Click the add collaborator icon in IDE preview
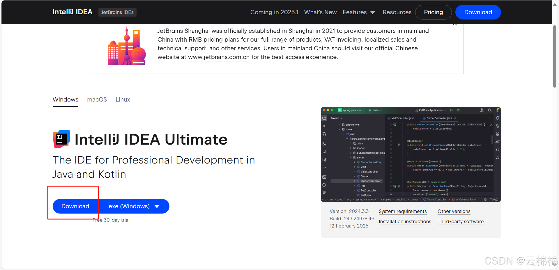 pos(482,110)
